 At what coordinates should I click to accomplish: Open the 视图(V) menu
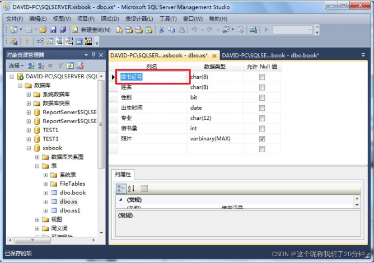[62, 19]
